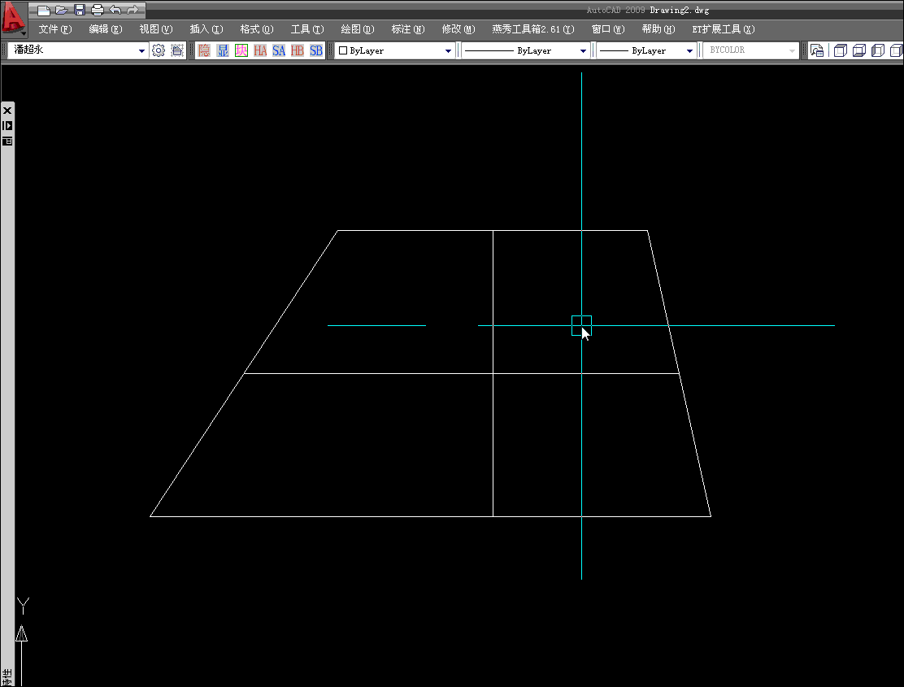Open the ET扩展工具(X) menu

(x=724, y=28)
